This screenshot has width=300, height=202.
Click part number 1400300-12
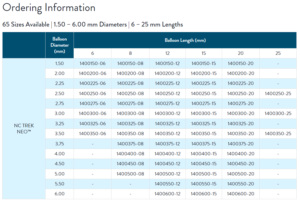click(167, 113)
